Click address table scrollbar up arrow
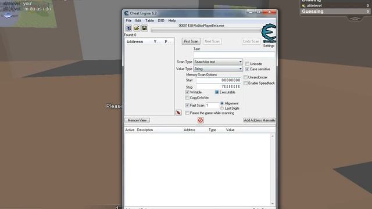372x209 pixels. click(x=273, y=136)
